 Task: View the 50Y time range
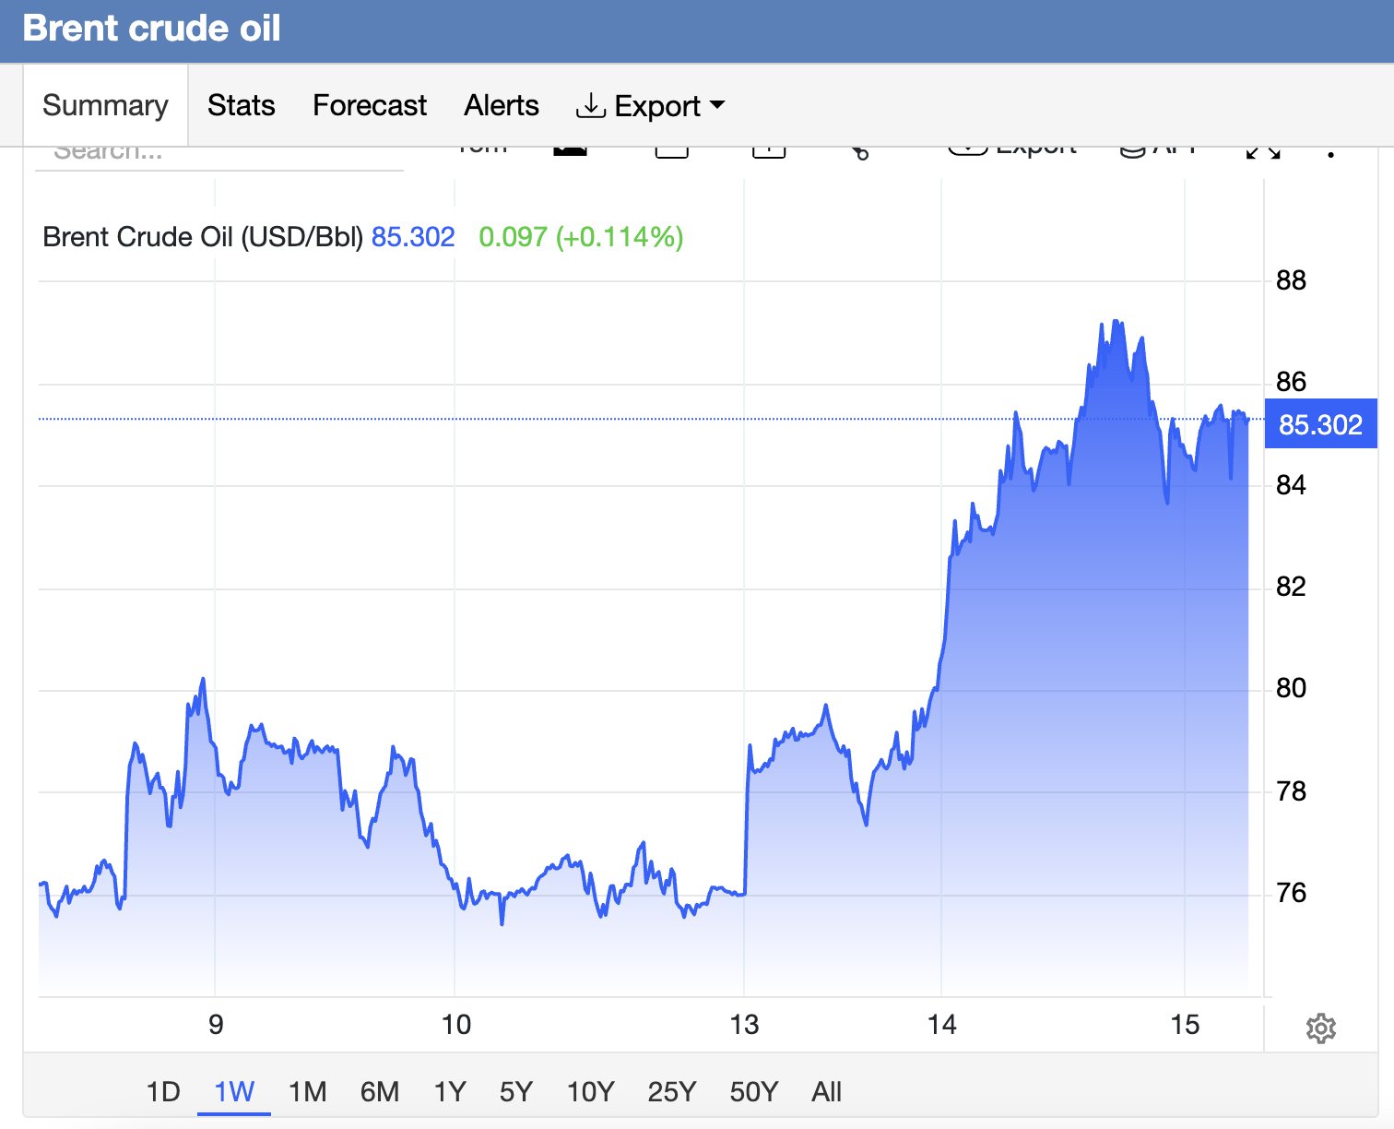[753, 1092]
